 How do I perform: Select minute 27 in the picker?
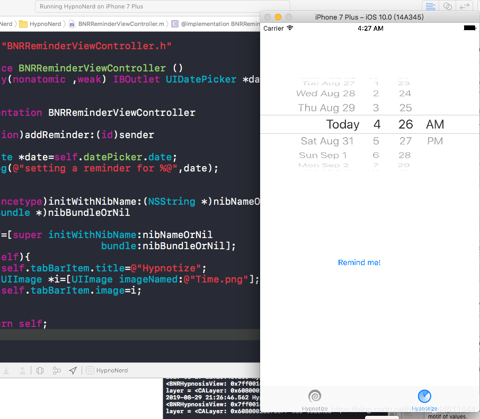pyautogui.click(x=405, y=141)
